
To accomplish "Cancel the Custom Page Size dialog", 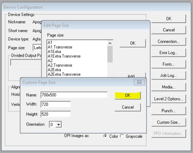I will click(x=128, y=107).
